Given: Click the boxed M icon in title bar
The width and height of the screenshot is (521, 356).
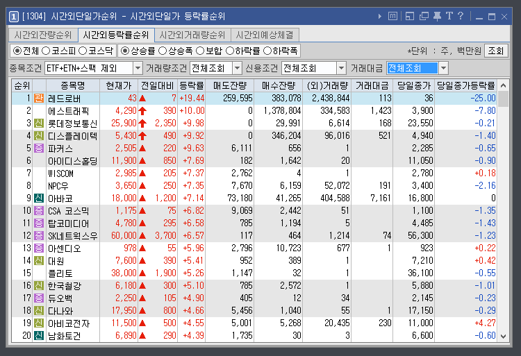Looking at the screenshot, I should [392, 16].
